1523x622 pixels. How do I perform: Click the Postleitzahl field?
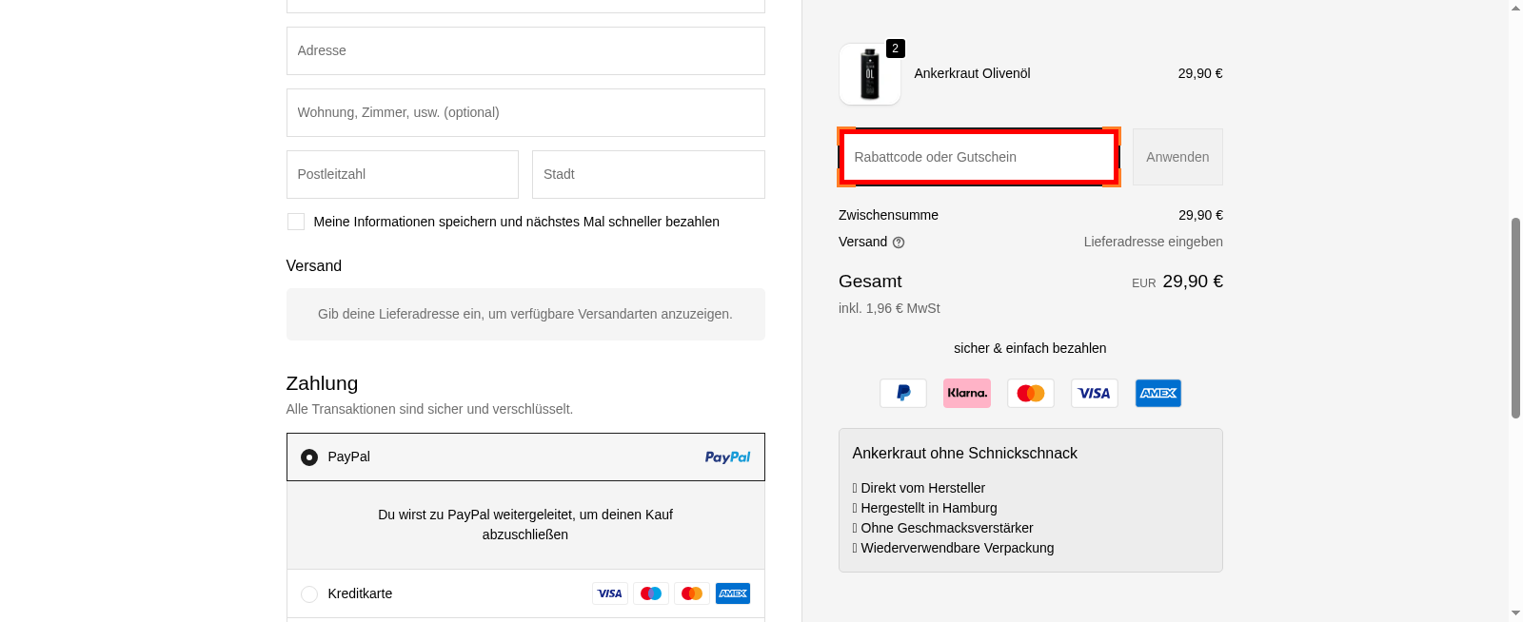pyautogui.click(x=402, y=174)
